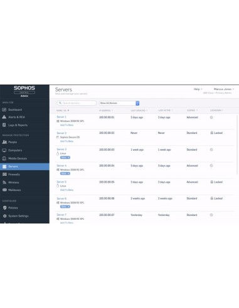239x308 pixels.
Task: Click lockdown status icon for Server 4
Action: pyautogui.click(x=211, y=166)
